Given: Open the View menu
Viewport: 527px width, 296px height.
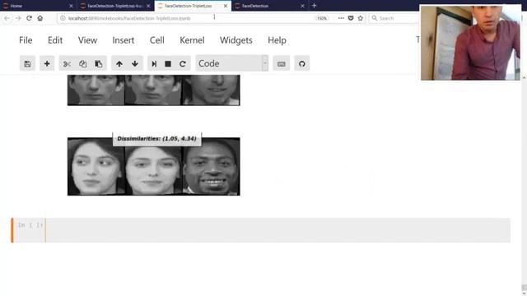Looking at the screenshot, I should (88, 40).
